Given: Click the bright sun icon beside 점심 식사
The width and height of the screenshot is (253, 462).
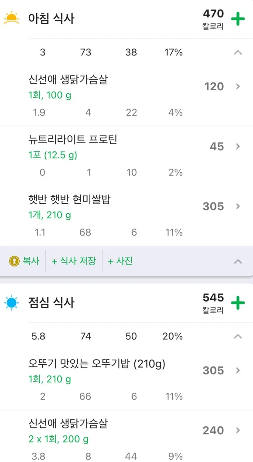Looking at the screenshot, I should point(11,303).
